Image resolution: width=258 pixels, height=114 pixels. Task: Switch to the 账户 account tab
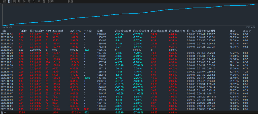coord(51,2)
